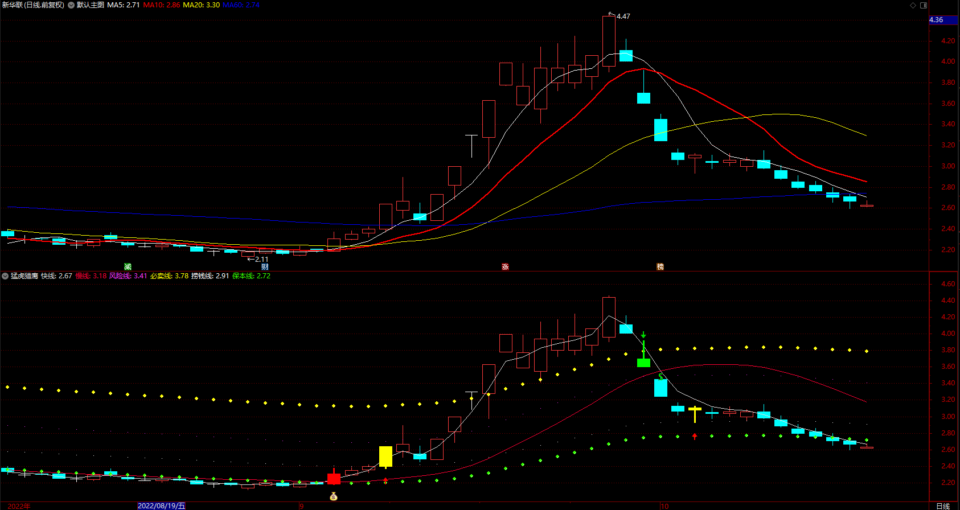
Task: Click the MA5: 2.71 indicator label
Action: [x=124, y=5]
